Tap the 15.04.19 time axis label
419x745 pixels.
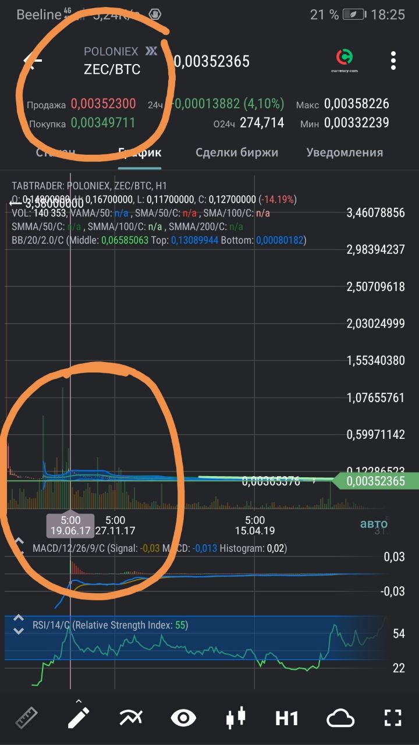(x=255, y=525)
